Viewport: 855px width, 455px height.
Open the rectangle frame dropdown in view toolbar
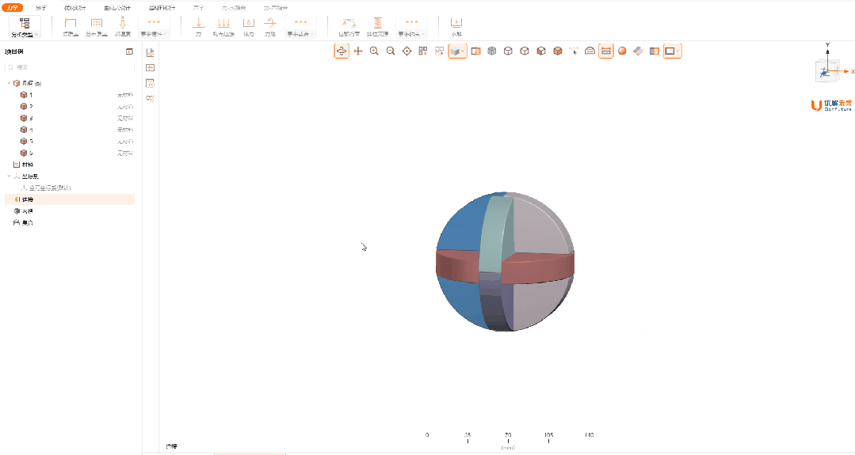[x=672, y=51]
